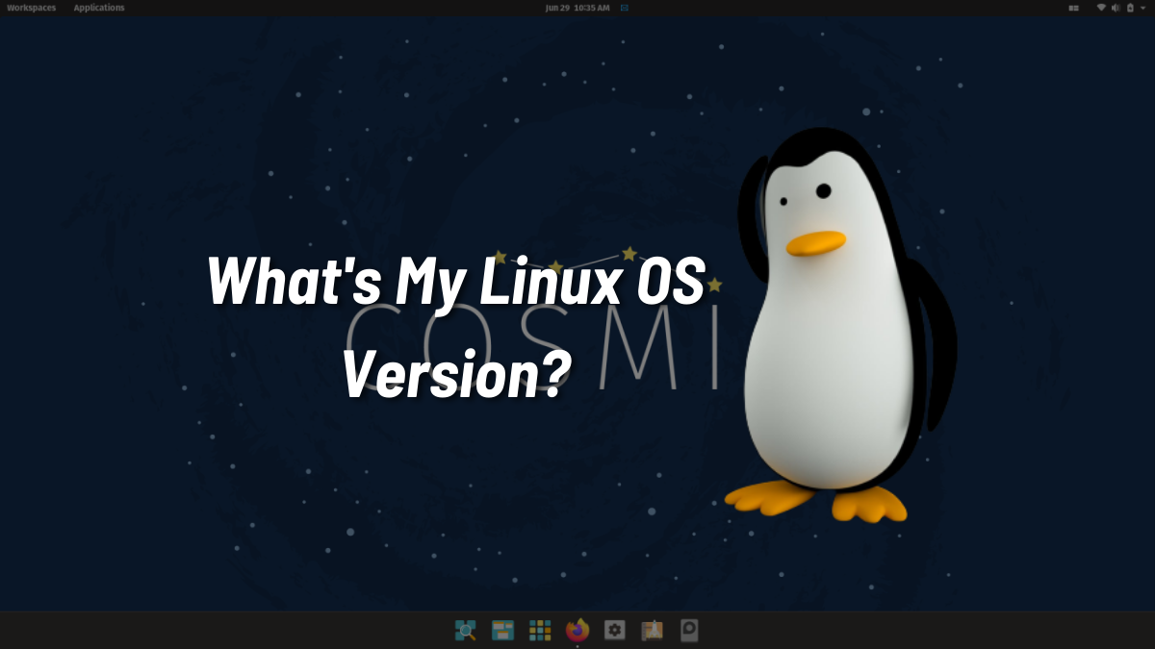Toggle the running Firefox indicator dot

577,645
